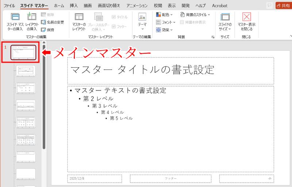Switch to Insert (挿入) tab
The image size is (292, 187).
74,6
